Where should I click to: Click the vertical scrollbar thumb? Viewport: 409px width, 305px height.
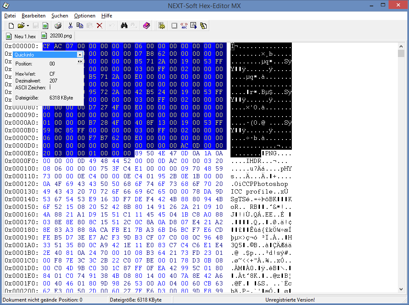(x=401, y=54)
